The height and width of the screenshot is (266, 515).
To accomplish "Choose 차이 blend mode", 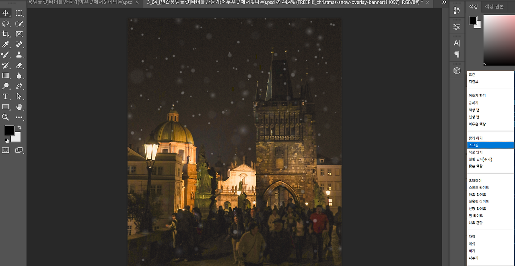I will pos(490,237).
